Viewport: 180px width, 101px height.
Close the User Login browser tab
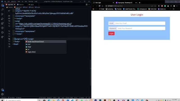pos(113,3)
